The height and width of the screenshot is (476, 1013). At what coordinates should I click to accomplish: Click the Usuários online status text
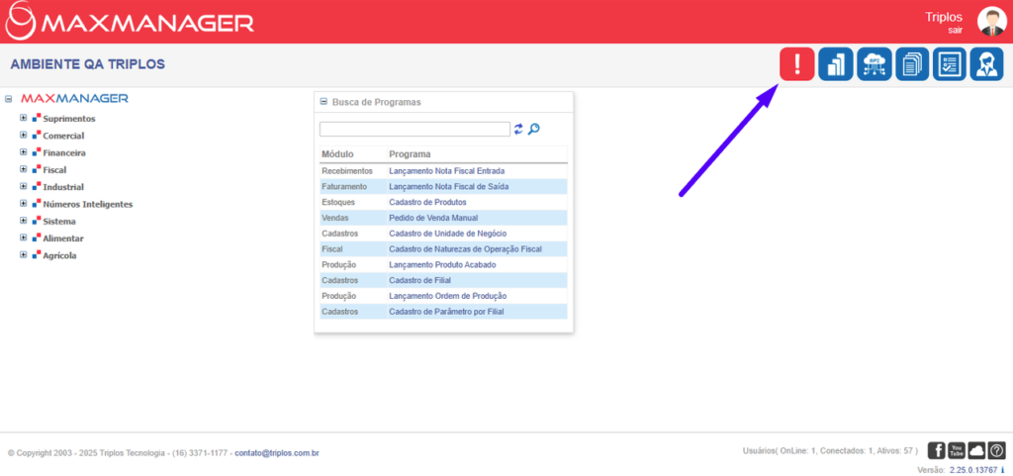click(x=830, y=450)
